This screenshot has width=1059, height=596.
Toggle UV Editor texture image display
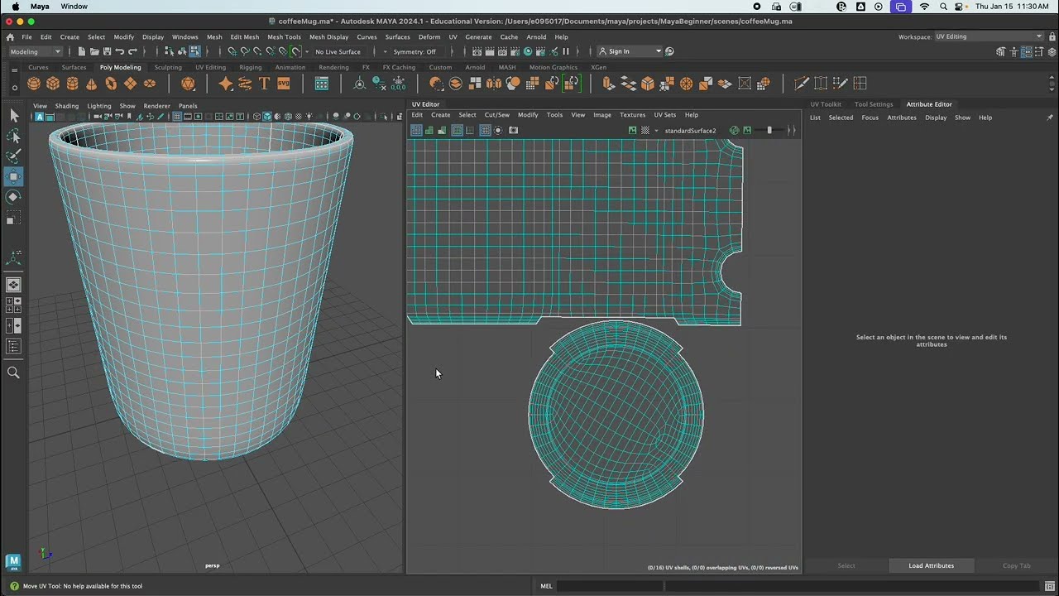click(633, 131)
